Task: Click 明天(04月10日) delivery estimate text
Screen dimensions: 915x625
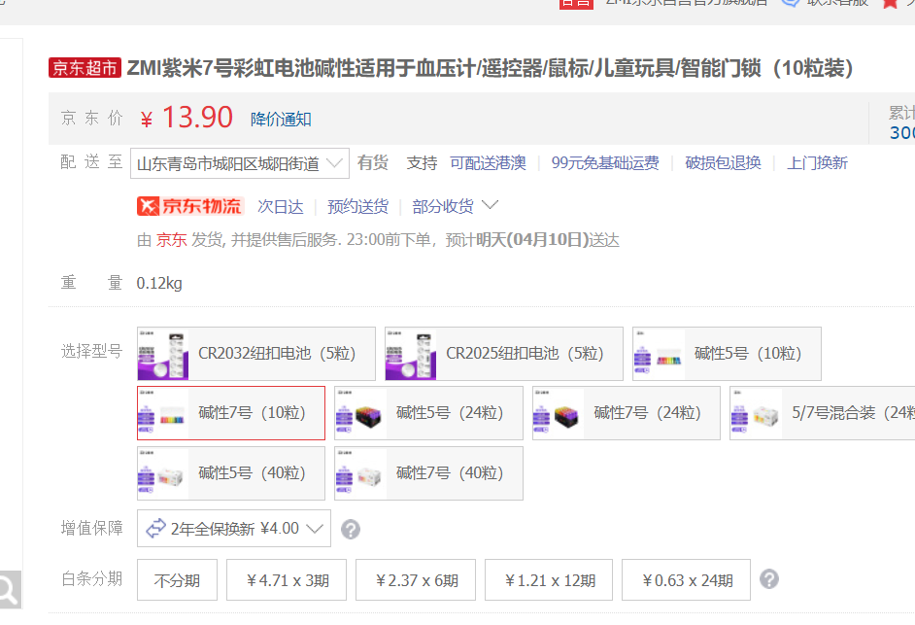Action: (x=532, y=240)
